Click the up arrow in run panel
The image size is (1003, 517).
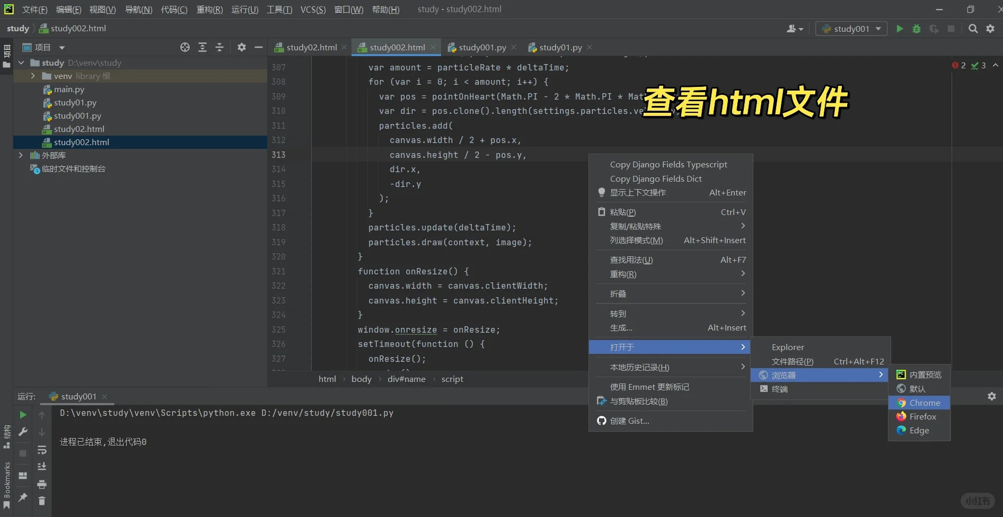point(42,415)
